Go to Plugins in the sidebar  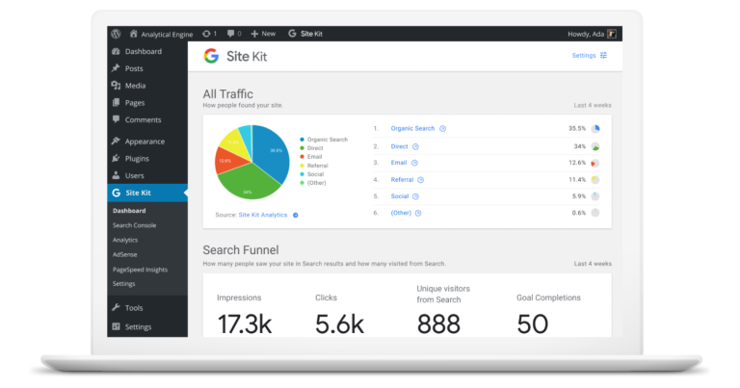pos(136,158)
